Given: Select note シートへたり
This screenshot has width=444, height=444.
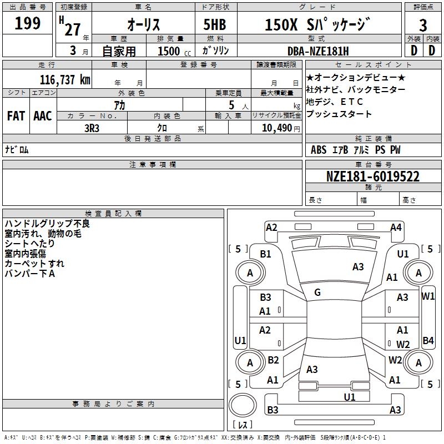Looking at the screenshot, I should [29, 244].
